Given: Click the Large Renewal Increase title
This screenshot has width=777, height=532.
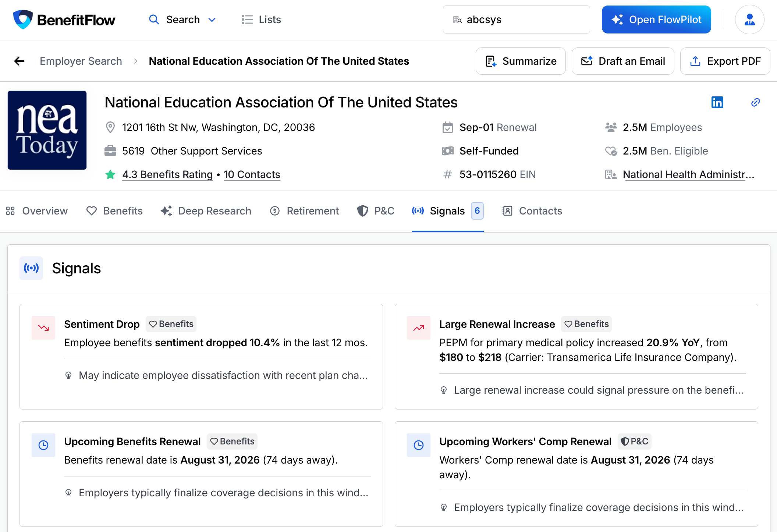Looking at the screenshot, I should (497, 324).
